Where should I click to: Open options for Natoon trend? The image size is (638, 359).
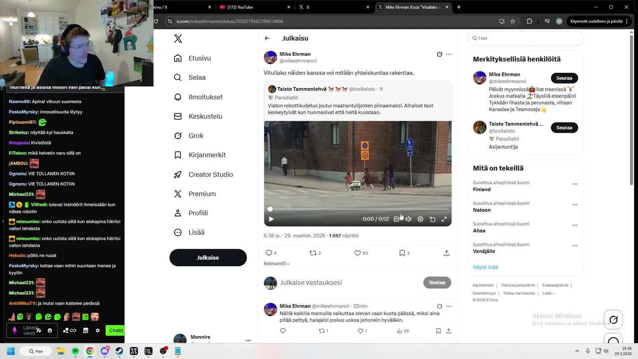575,204
